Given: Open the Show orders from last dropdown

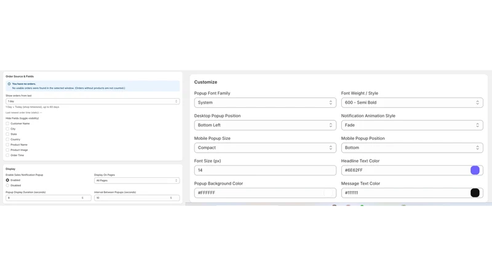Looking at the screenshot, I should coord(93,101).
